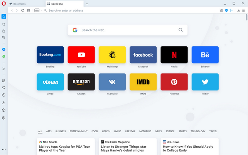Screen dimensions: 248x155
Task: Open the Vimeo speed dial tile
Action: [x=50, y=82]
